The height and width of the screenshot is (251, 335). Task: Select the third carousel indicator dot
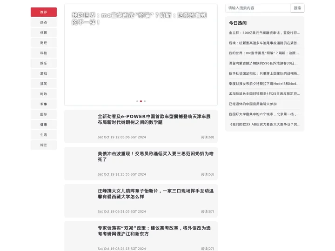[x=145, y=101]
